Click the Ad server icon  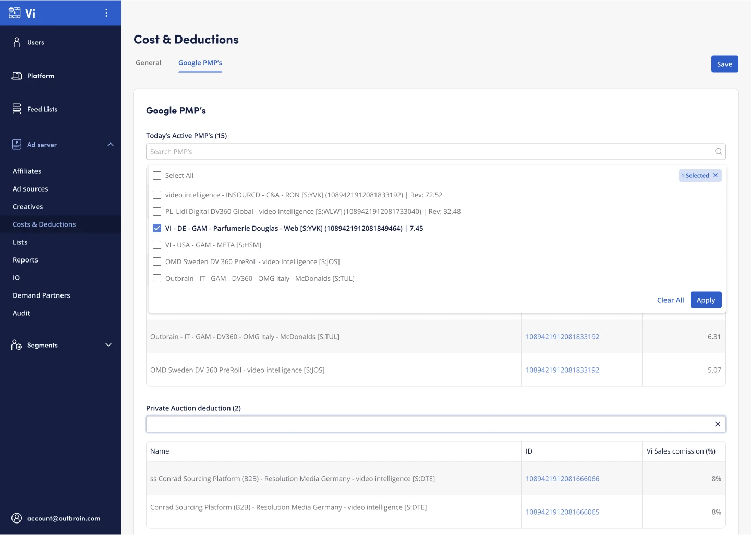17,145
